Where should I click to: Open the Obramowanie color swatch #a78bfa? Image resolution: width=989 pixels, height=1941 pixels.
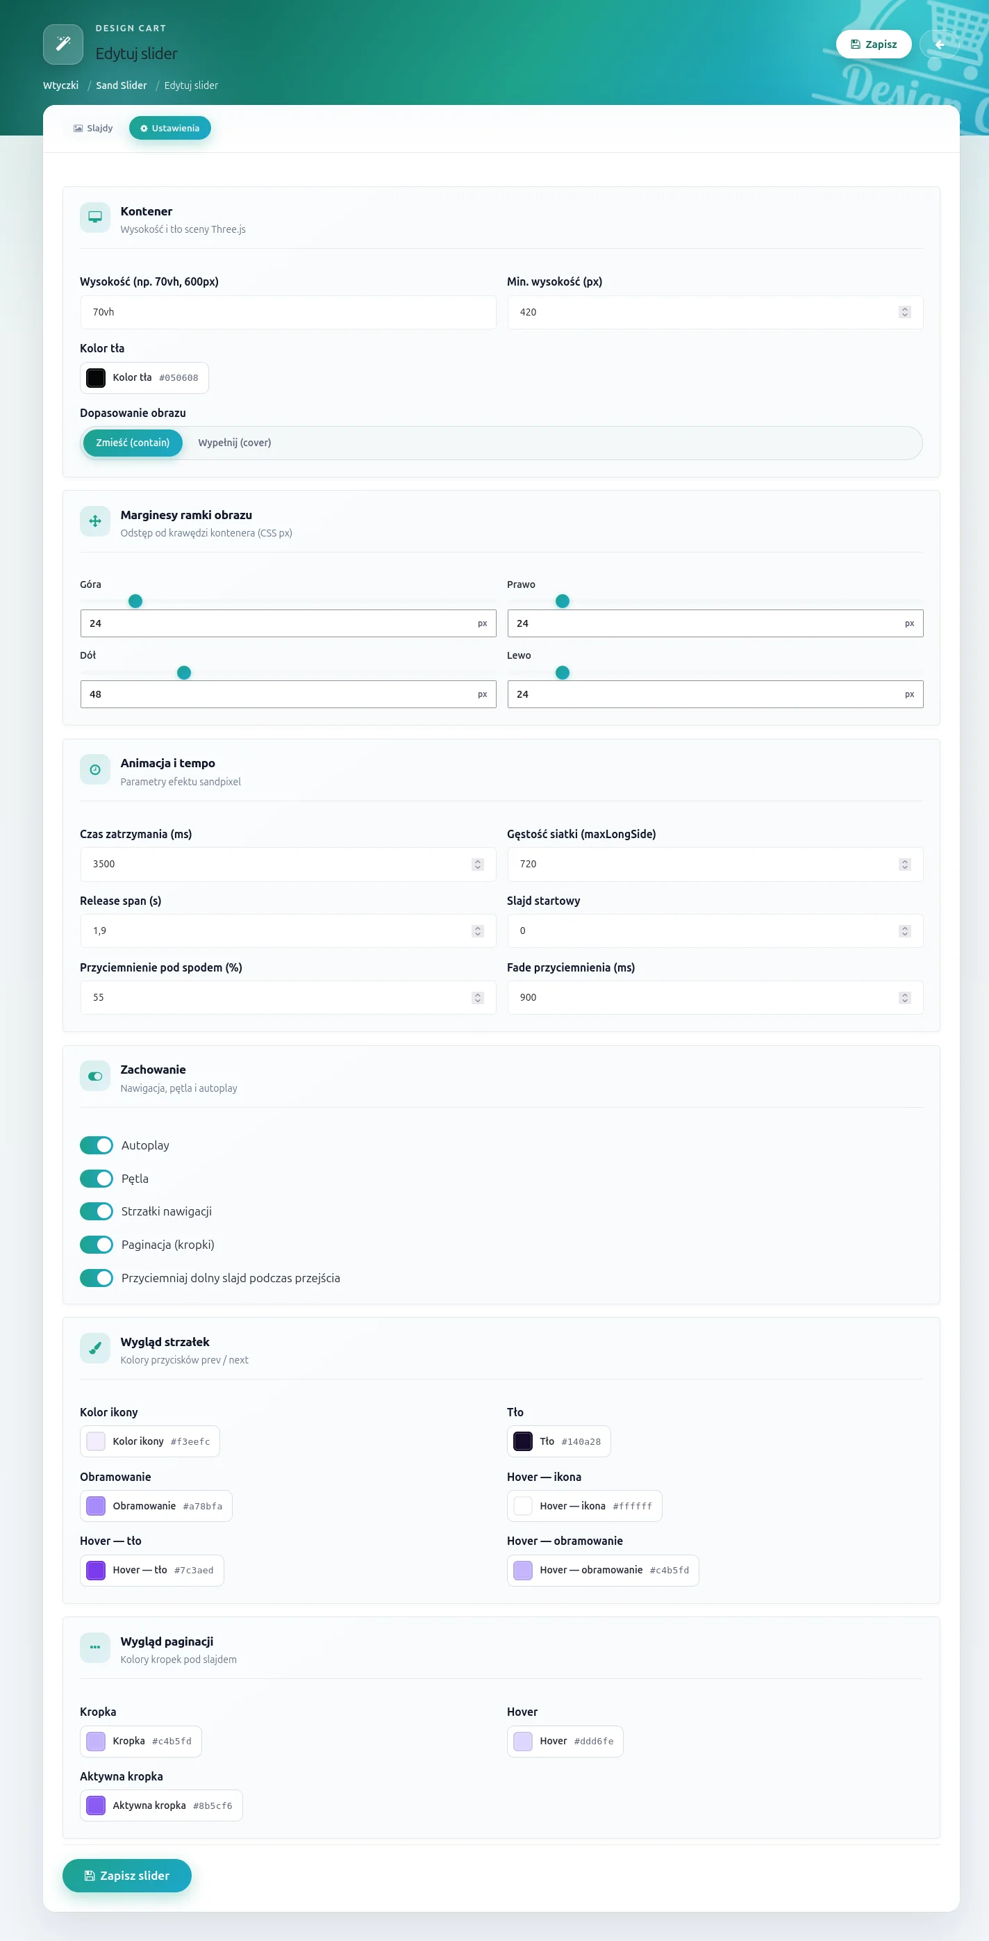[x=156, y=1506]
